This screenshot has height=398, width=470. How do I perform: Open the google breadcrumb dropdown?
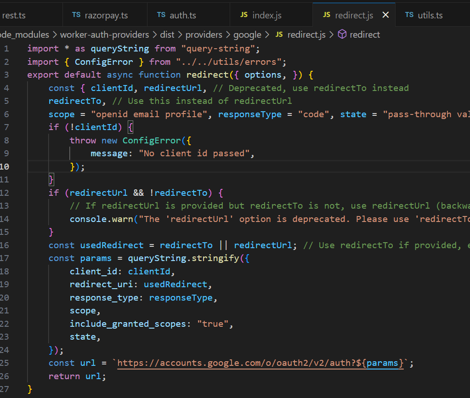(x=248, y=34)
